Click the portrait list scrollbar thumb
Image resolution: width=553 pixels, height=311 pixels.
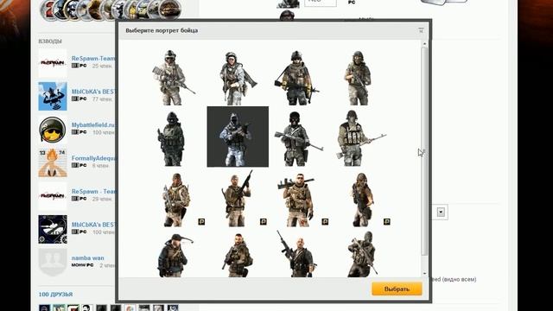point(424,151)
